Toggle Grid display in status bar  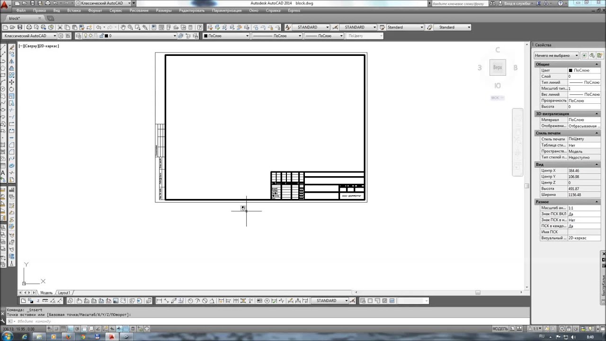(x=63, y=329)
